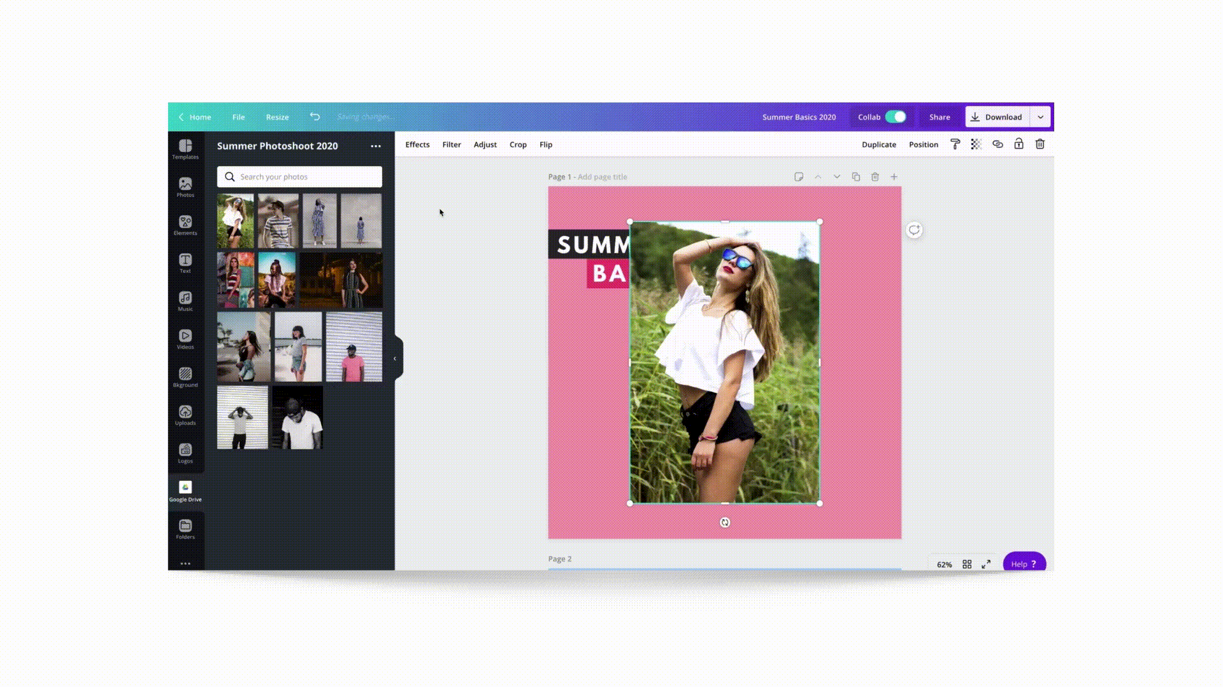Image resolution: width=1223 pixels, height=687 pixels.
Task: Select the dark thumbnail of man in white tee
Action: click(297, 417)
